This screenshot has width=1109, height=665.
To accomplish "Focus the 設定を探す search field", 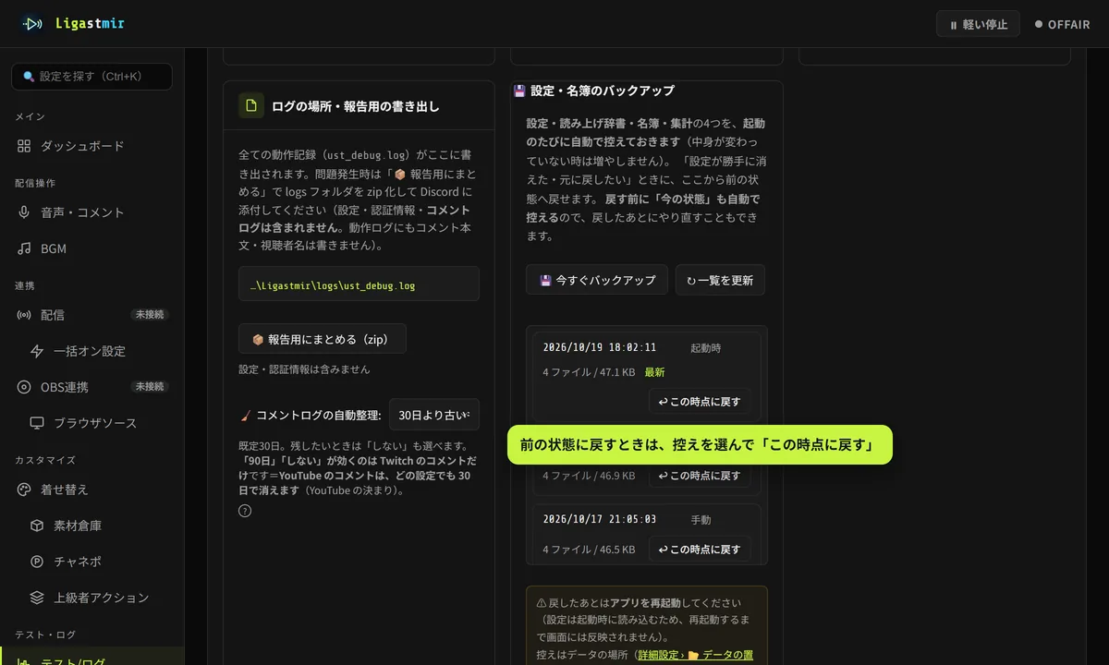I will (91, 77).
